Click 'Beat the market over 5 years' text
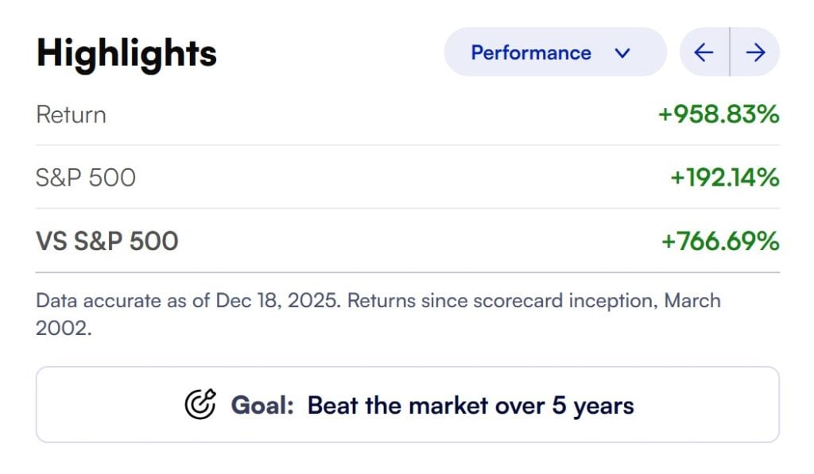This screenshot has width=814, height=474. click(470, 406)
